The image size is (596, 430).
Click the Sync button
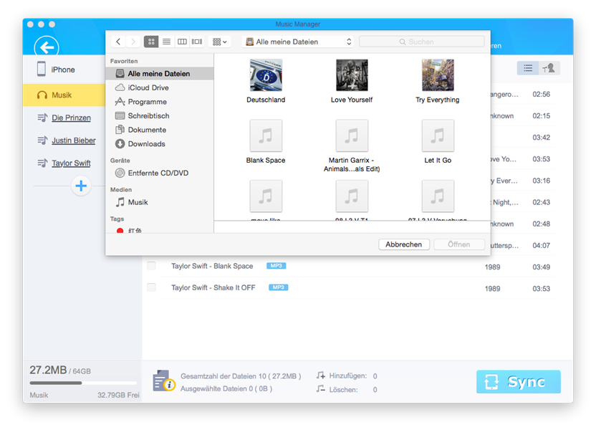tap(519, 381)
